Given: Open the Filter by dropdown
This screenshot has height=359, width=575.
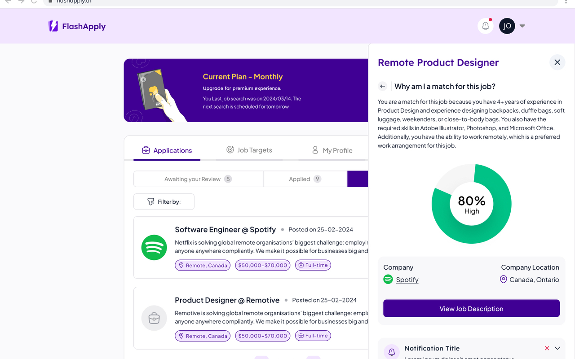Looking at the screenshot, I should [x=164, y=202].
